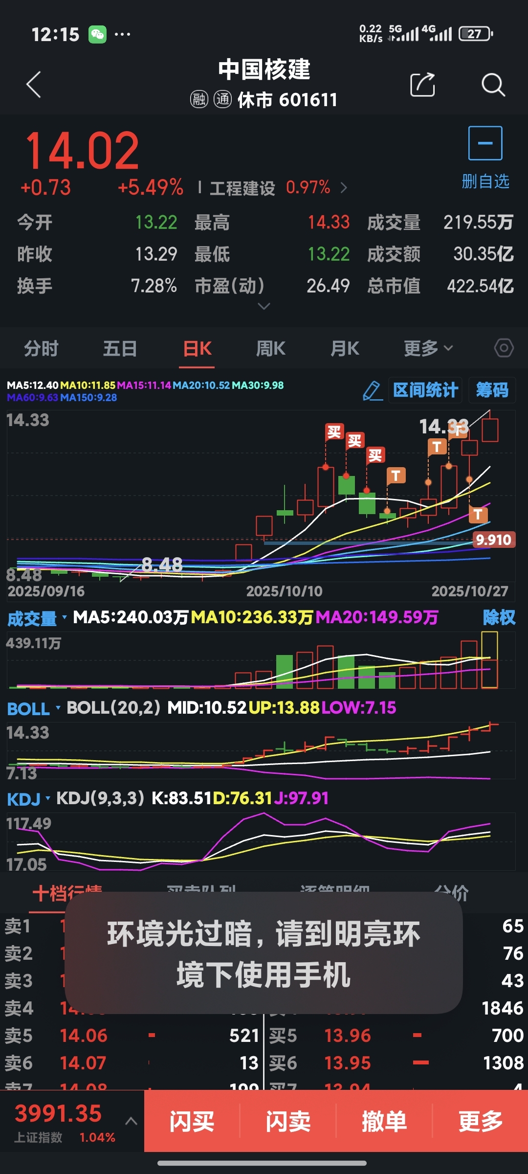Tap the volume MA5:240.03万 label

coord(131,617)
